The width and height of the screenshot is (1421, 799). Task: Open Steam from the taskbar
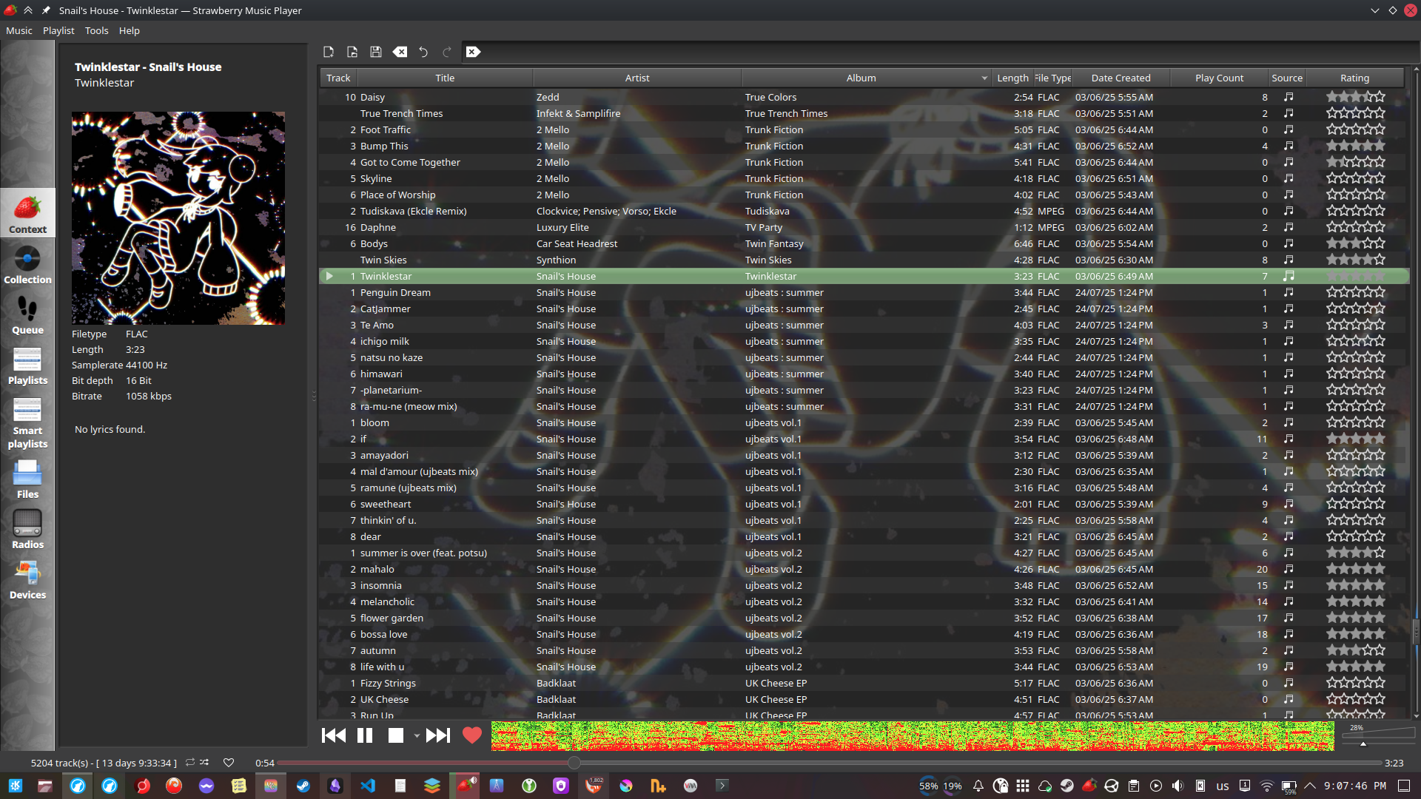point(303,786)
